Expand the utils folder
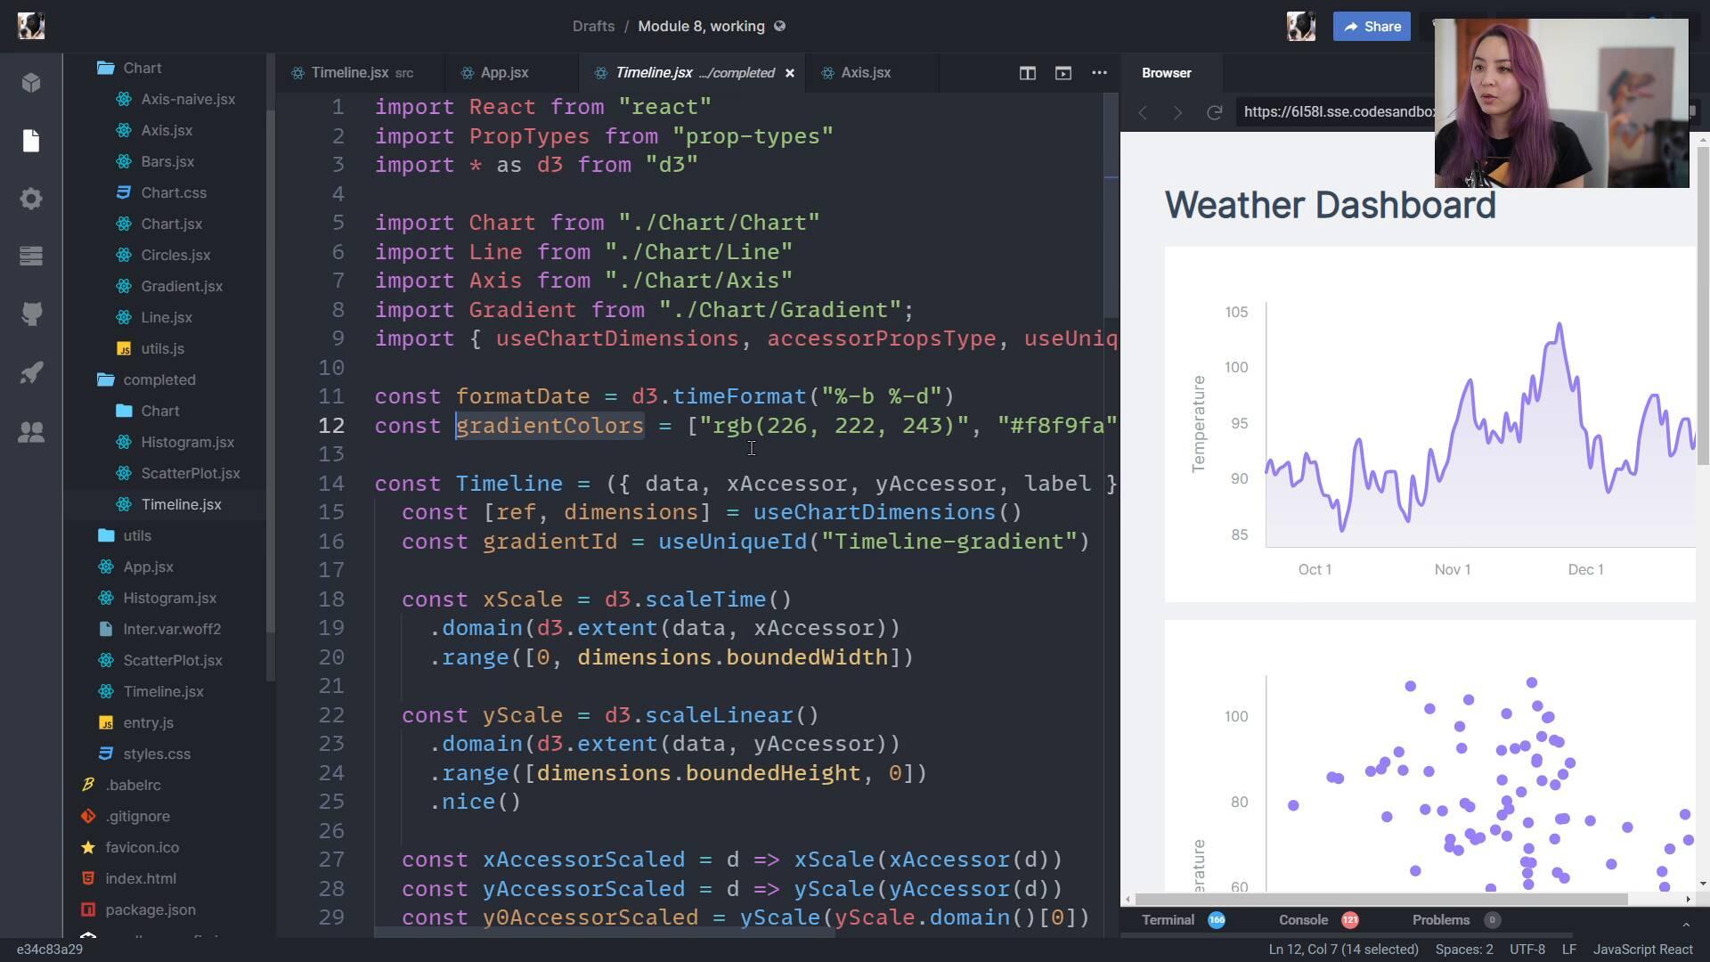This screenshot has height=962, width=1710. 136,535
